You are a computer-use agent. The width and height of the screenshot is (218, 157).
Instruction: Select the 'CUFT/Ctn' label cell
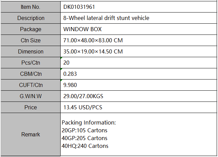[x=30, y=85]
